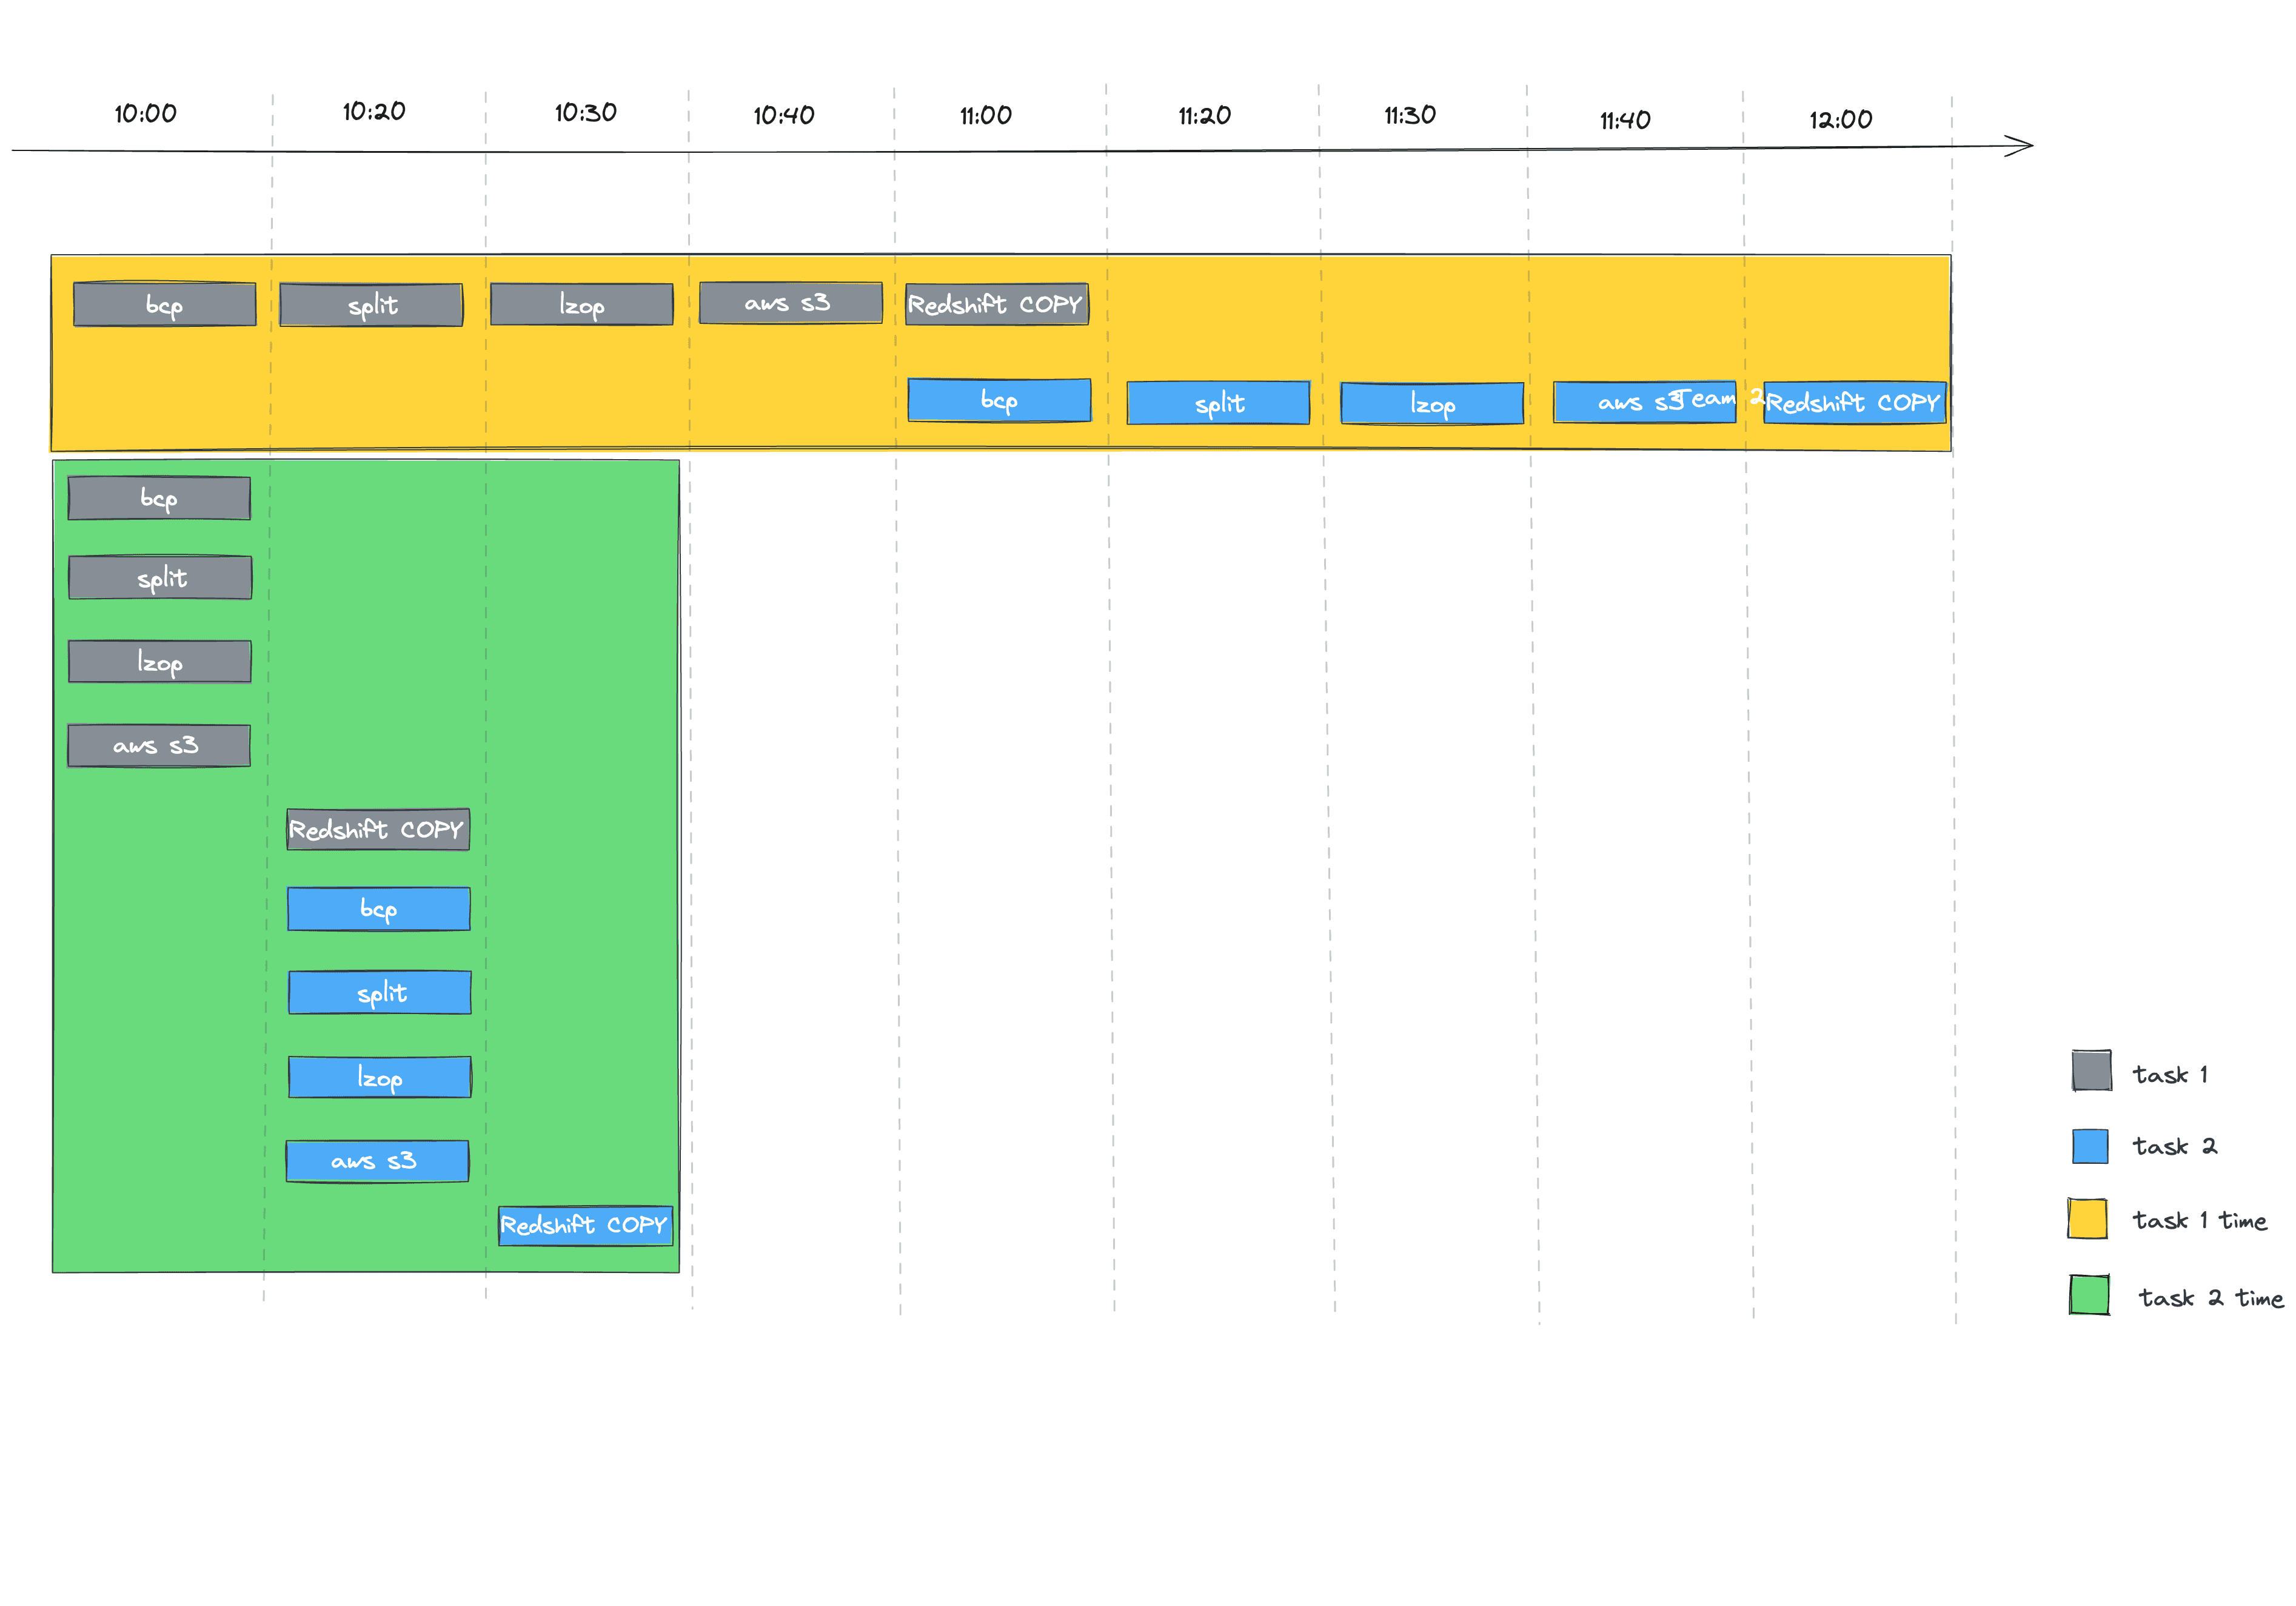Click the 12:00 time label

1840,120
